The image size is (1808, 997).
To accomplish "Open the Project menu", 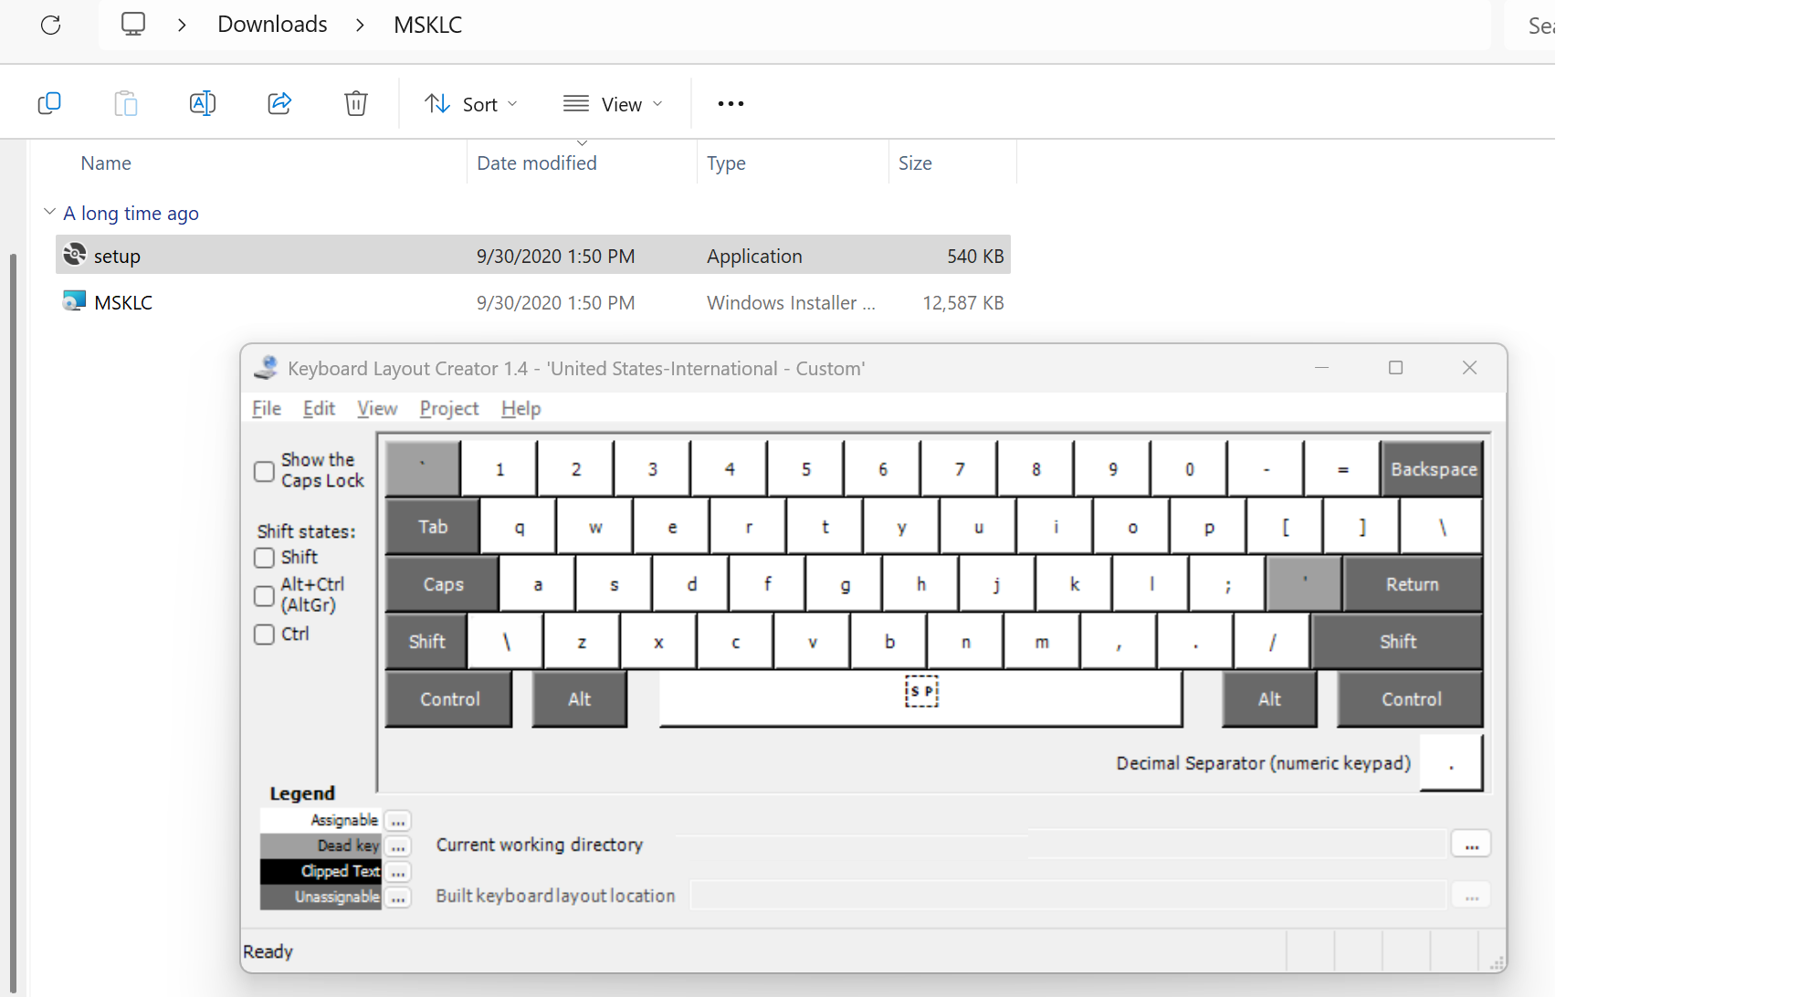I will 448,408.
